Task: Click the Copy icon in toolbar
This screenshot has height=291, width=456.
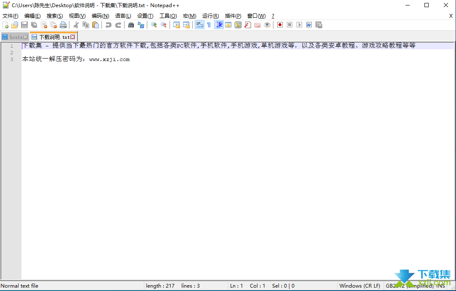Action: (86, 25)
